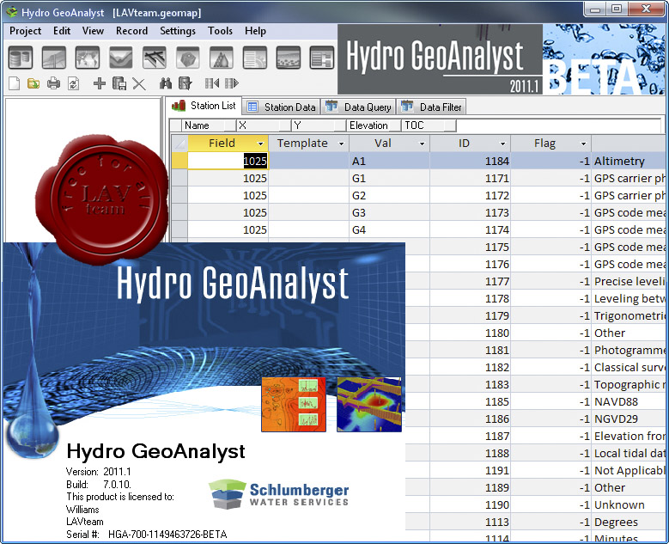Open the soil strata log module icon
Viewport: 669px width, 544px height.
[x=289, y=58]
